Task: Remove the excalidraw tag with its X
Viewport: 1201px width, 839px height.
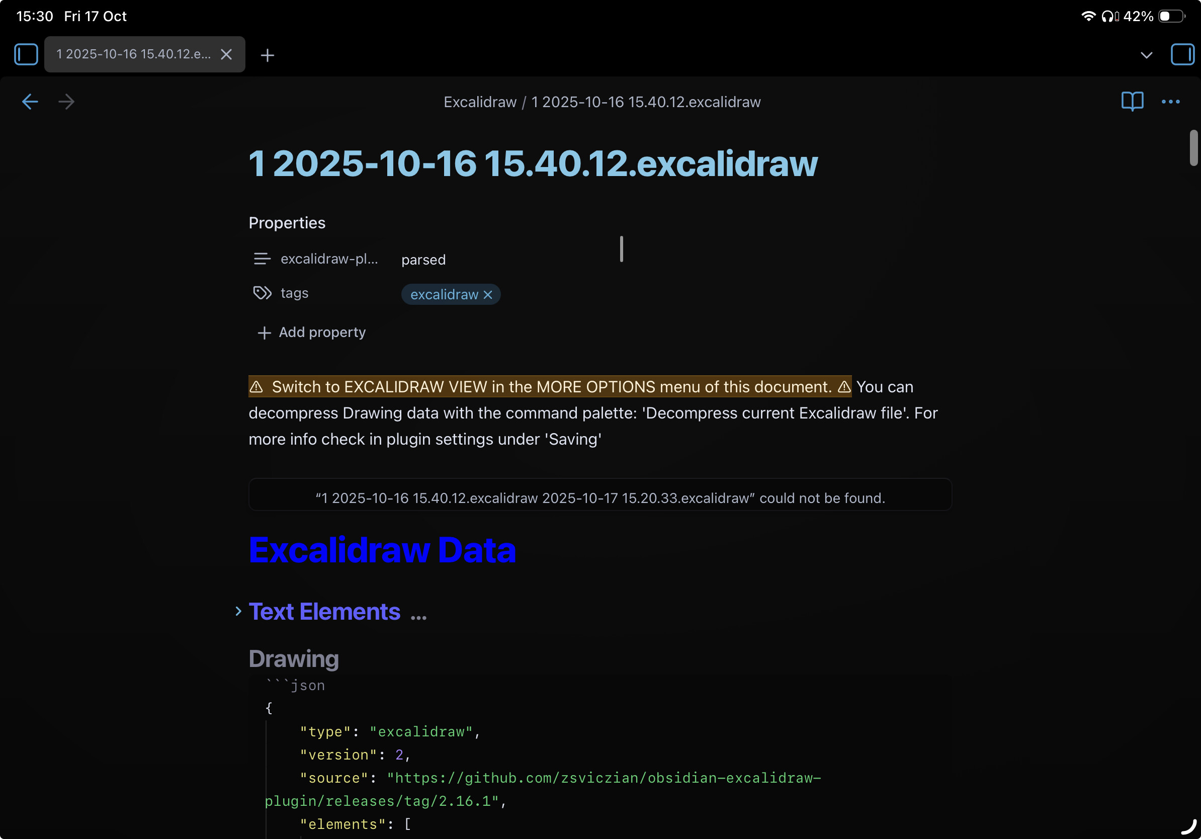Action: [488, 295]
